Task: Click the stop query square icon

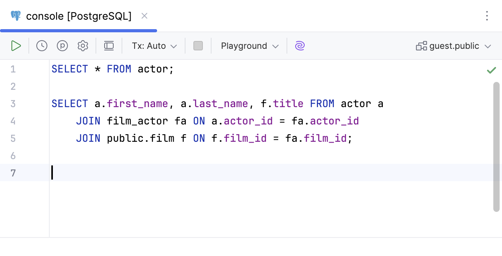Action: click(198, 46)
